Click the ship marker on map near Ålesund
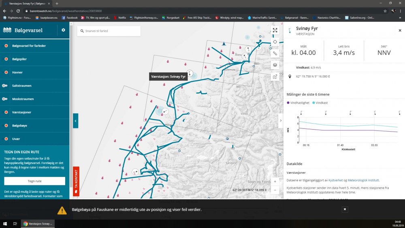 coord(224,44)
